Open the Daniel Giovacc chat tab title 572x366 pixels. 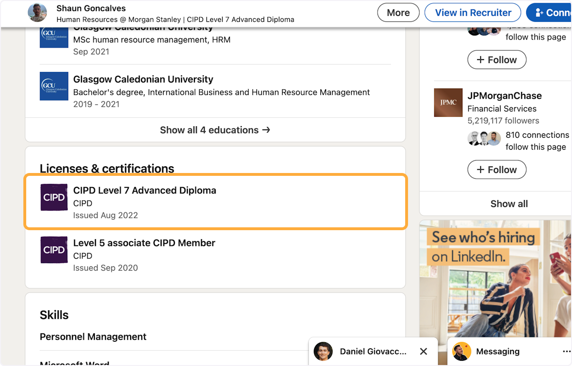coord(373,352)
